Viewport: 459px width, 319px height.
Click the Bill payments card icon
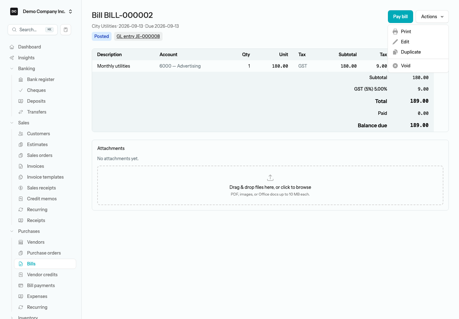pos(21,286)
